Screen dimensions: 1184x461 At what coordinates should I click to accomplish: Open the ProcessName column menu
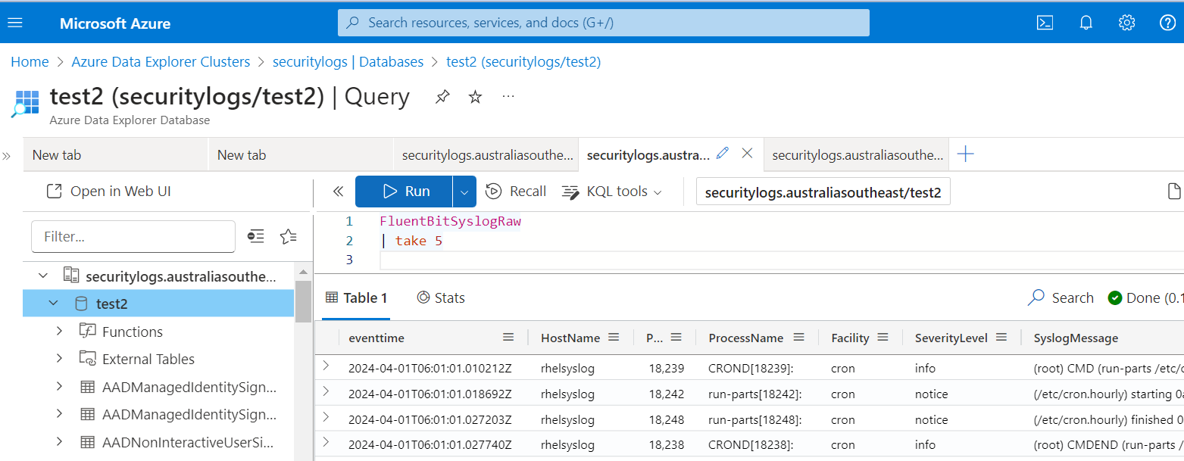[798, 338]
